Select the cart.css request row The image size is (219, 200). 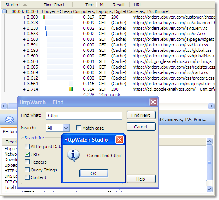pos(109,72)
